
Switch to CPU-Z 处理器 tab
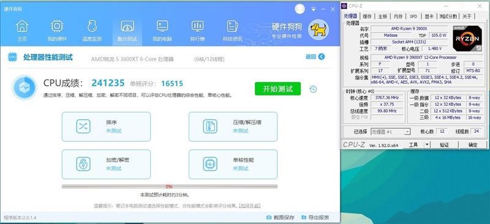pos(350,17)
